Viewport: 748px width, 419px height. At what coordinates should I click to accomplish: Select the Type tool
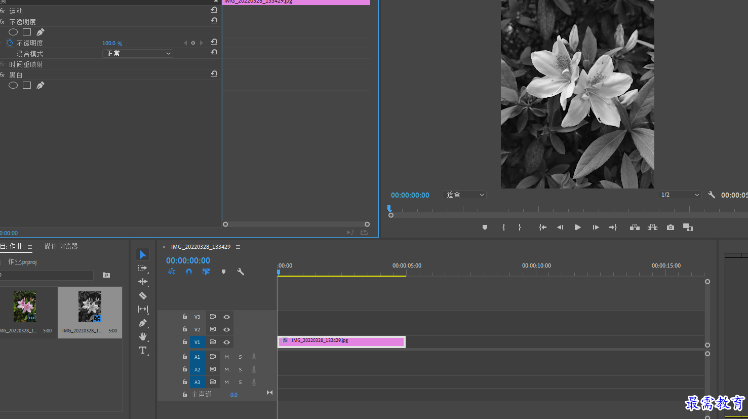[x=143, y=350]
